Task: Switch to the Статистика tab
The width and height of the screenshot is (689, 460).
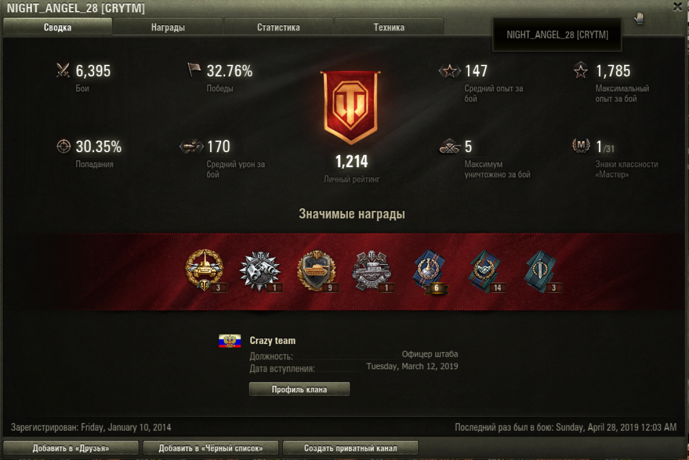Action: pos(278,27)
